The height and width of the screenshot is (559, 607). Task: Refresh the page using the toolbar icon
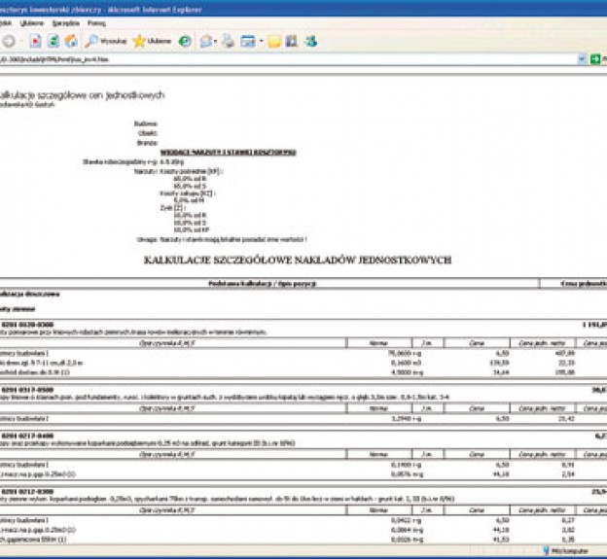(x=54, y=41)
